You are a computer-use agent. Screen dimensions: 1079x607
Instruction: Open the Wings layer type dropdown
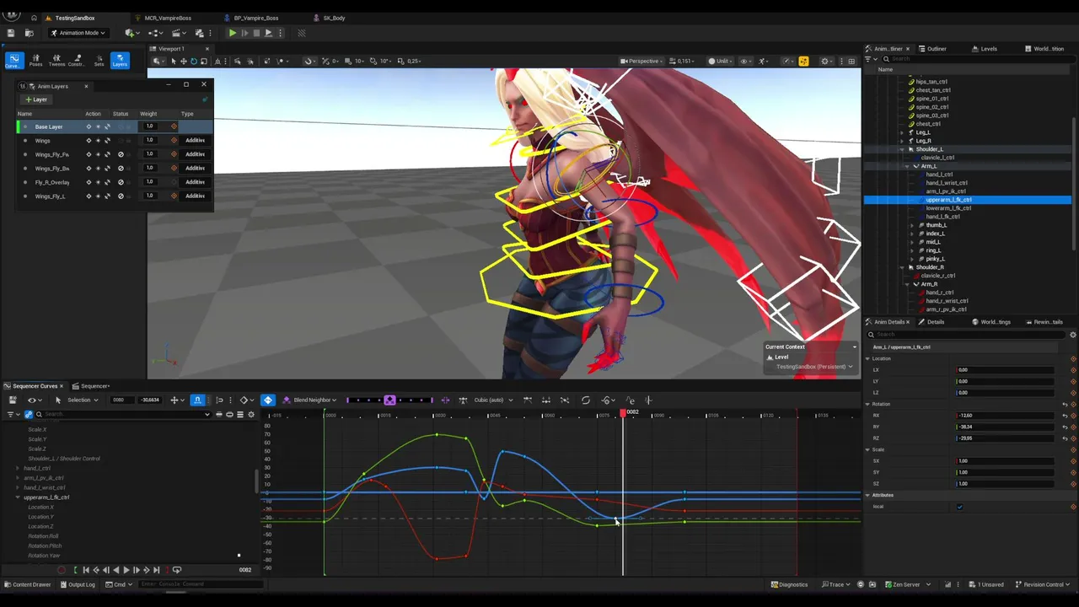coord(195,140)
